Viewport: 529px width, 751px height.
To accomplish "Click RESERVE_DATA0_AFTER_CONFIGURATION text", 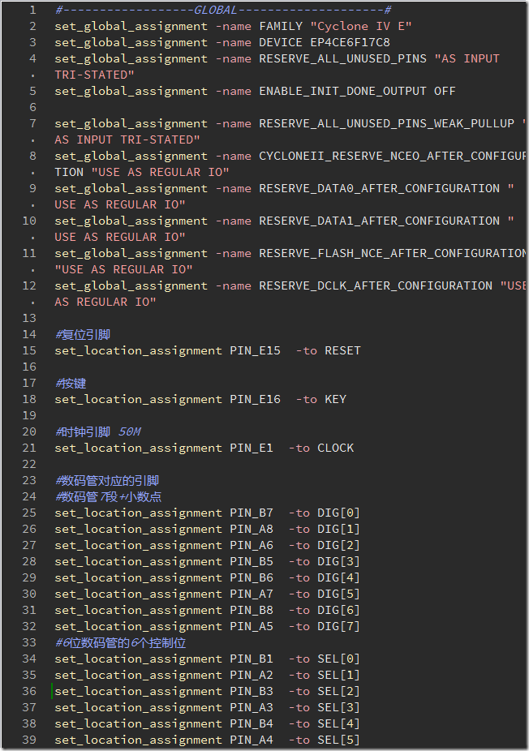I will click(x=379, y=189).
